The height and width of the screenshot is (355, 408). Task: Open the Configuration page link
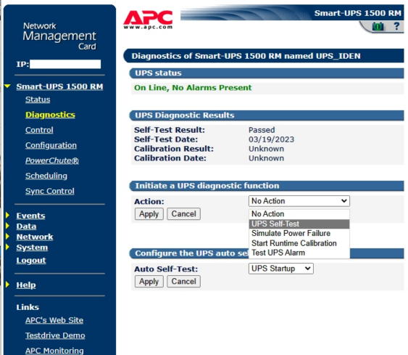coord(51,145)
